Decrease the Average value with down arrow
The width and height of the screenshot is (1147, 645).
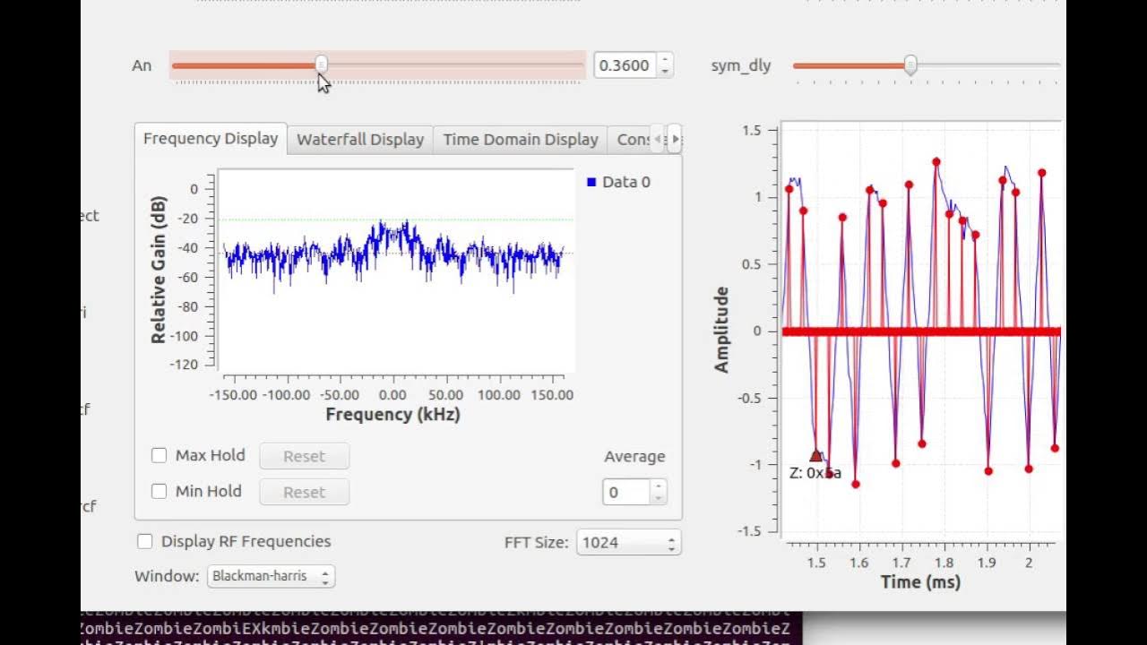pos(659,498)
